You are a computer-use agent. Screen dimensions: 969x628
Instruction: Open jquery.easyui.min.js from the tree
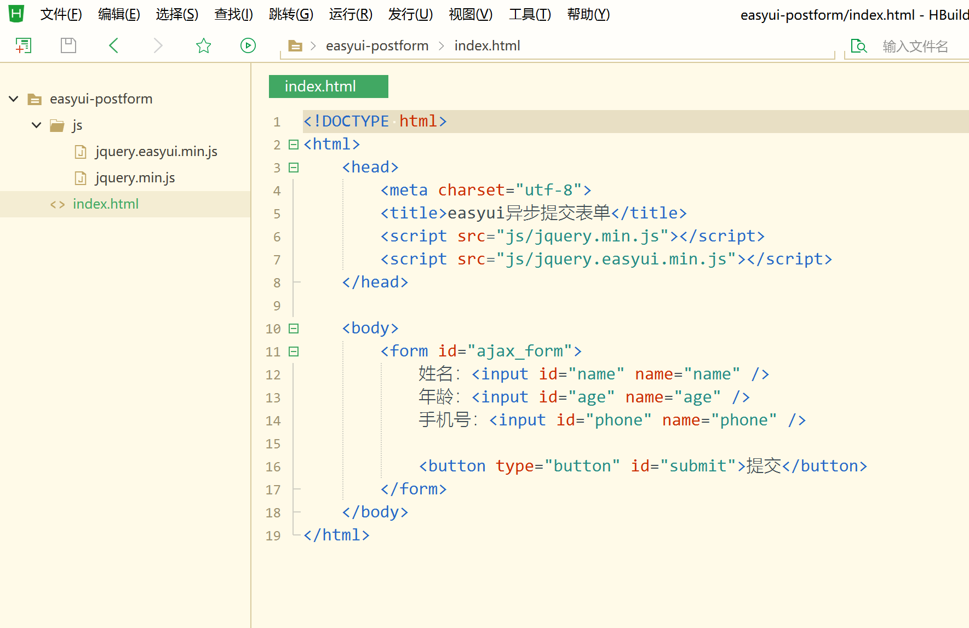156,152
